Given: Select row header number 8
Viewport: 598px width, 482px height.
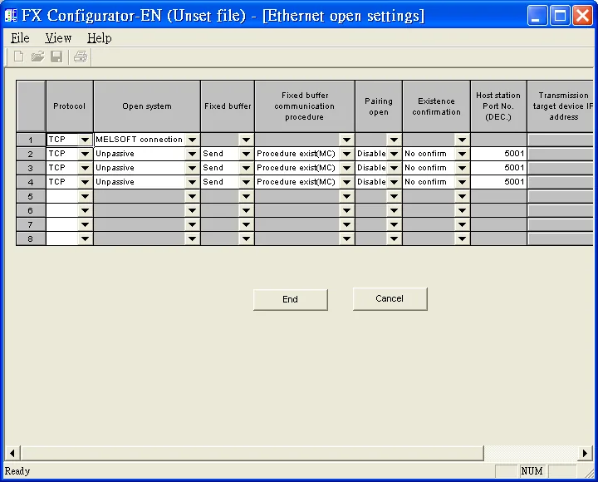Looking at the screenshot, I should 31,239.
